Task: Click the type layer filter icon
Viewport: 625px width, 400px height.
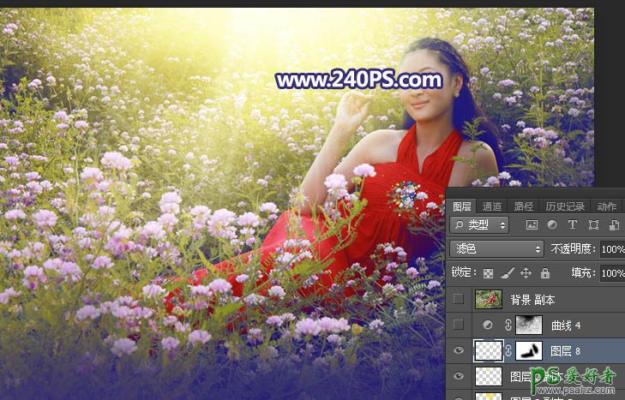Action: coord(573,225)
